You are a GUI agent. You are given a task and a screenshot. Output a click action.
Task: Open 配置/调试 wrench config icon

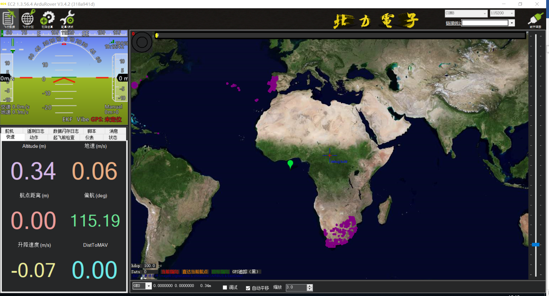coord(67,19)
